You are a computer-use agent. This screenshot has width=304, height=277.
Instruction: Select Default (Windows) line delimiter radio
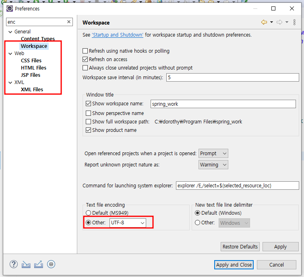198,213
